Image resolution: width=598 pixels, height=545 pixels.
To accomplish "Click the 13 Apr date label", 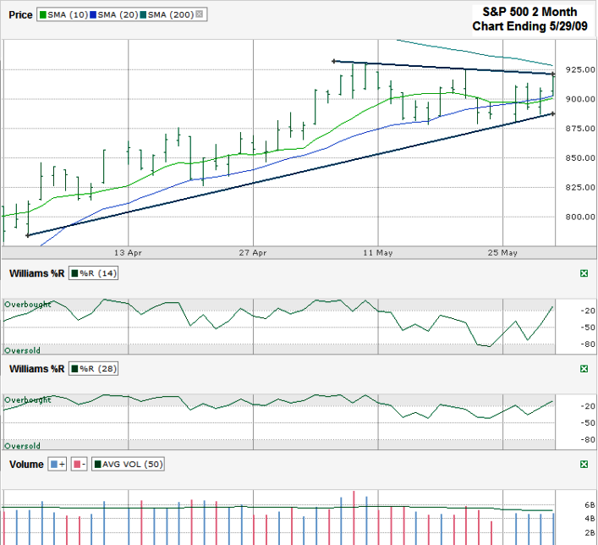I will [129, 253].
